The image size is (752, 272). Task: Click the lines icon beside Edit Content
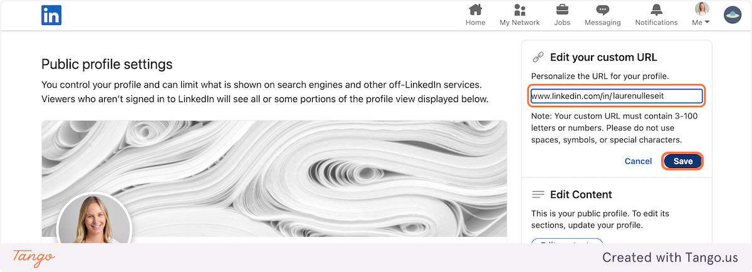click(538, 194)
